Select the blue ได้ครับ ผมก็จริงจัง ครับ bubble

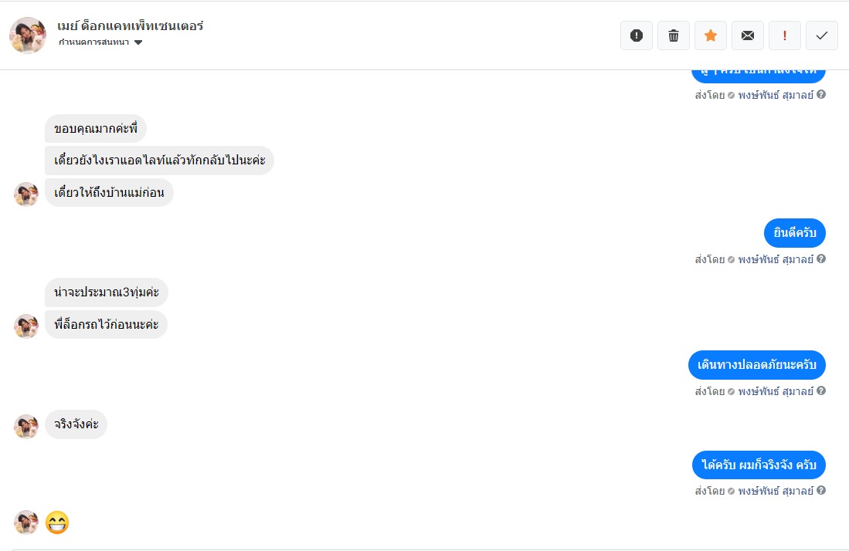click(x=759, y=465)
